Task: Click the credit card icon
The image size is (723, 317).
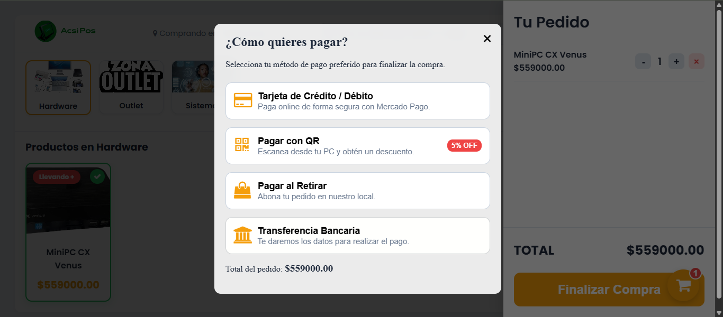Action: coord(243,100)
